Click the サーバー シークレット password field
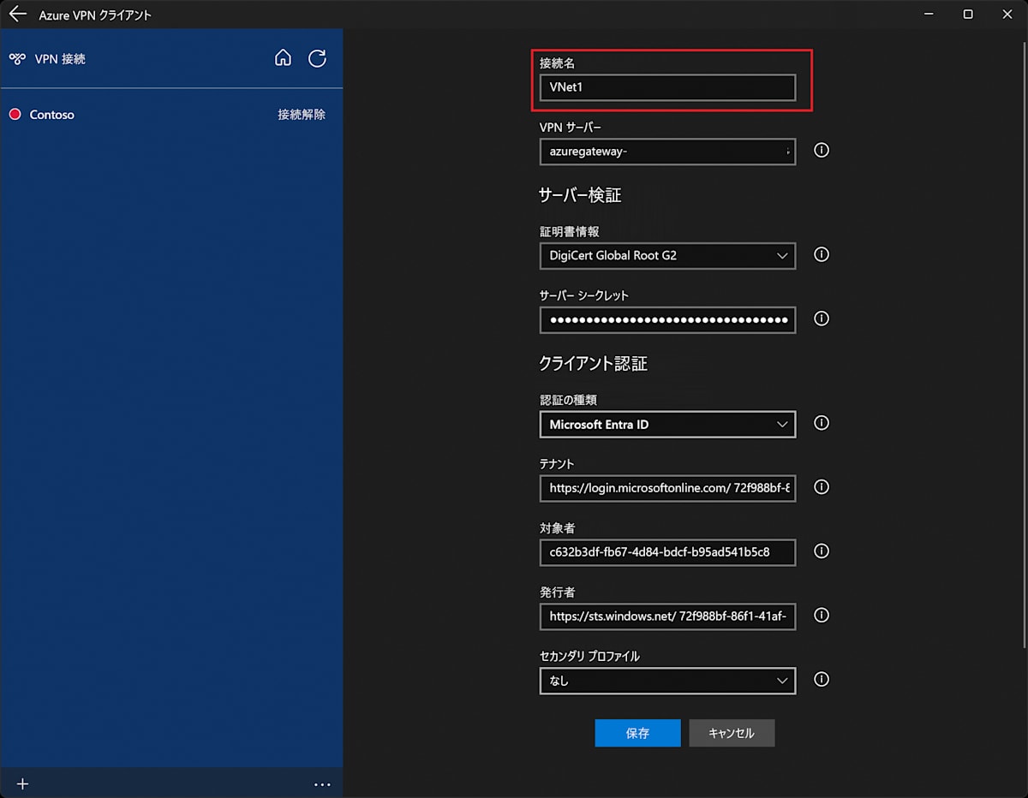 (x=667, y=319)
